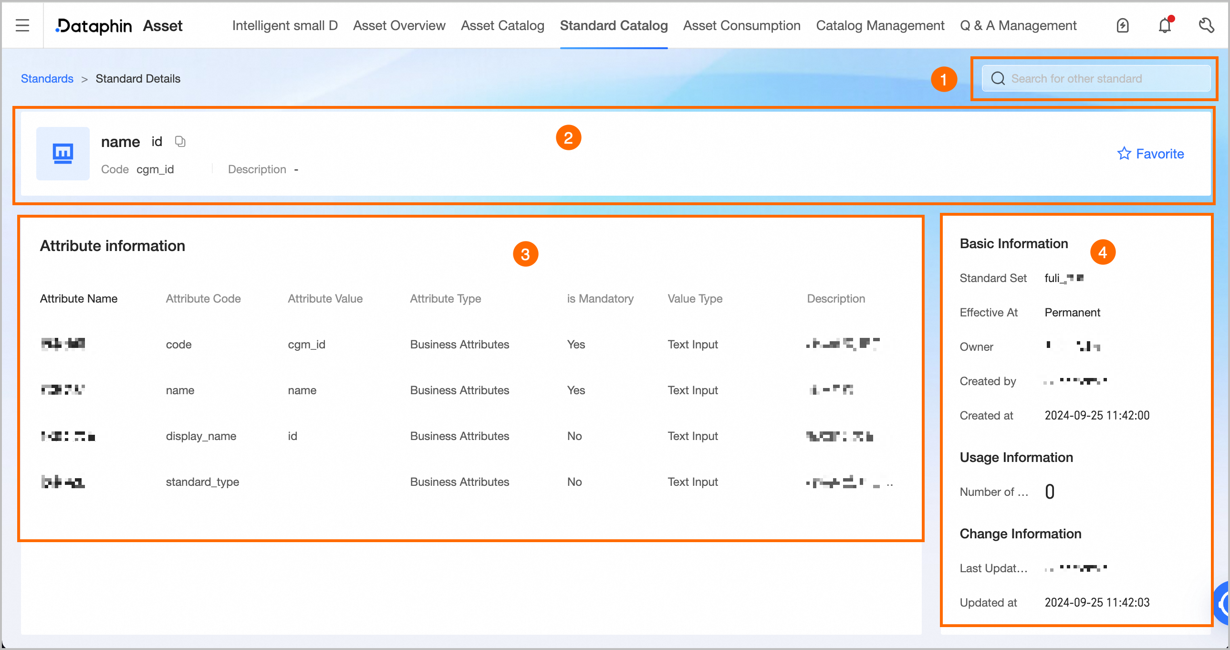Select the 'standard_type' attribute code cell
The image size is (1230, 650).
coord(202,482)
